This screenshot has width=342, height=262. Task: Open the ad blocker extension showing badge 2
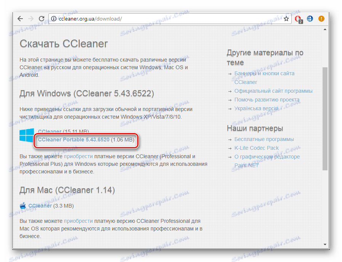(x=298, y=18)
